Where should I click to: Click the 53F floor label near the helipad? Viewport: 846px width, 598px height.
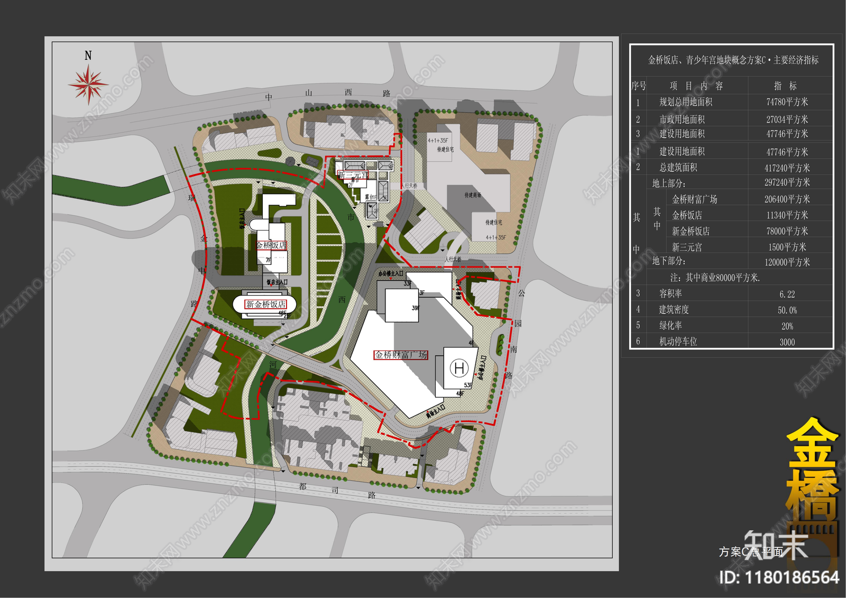[x=468, y=385]
